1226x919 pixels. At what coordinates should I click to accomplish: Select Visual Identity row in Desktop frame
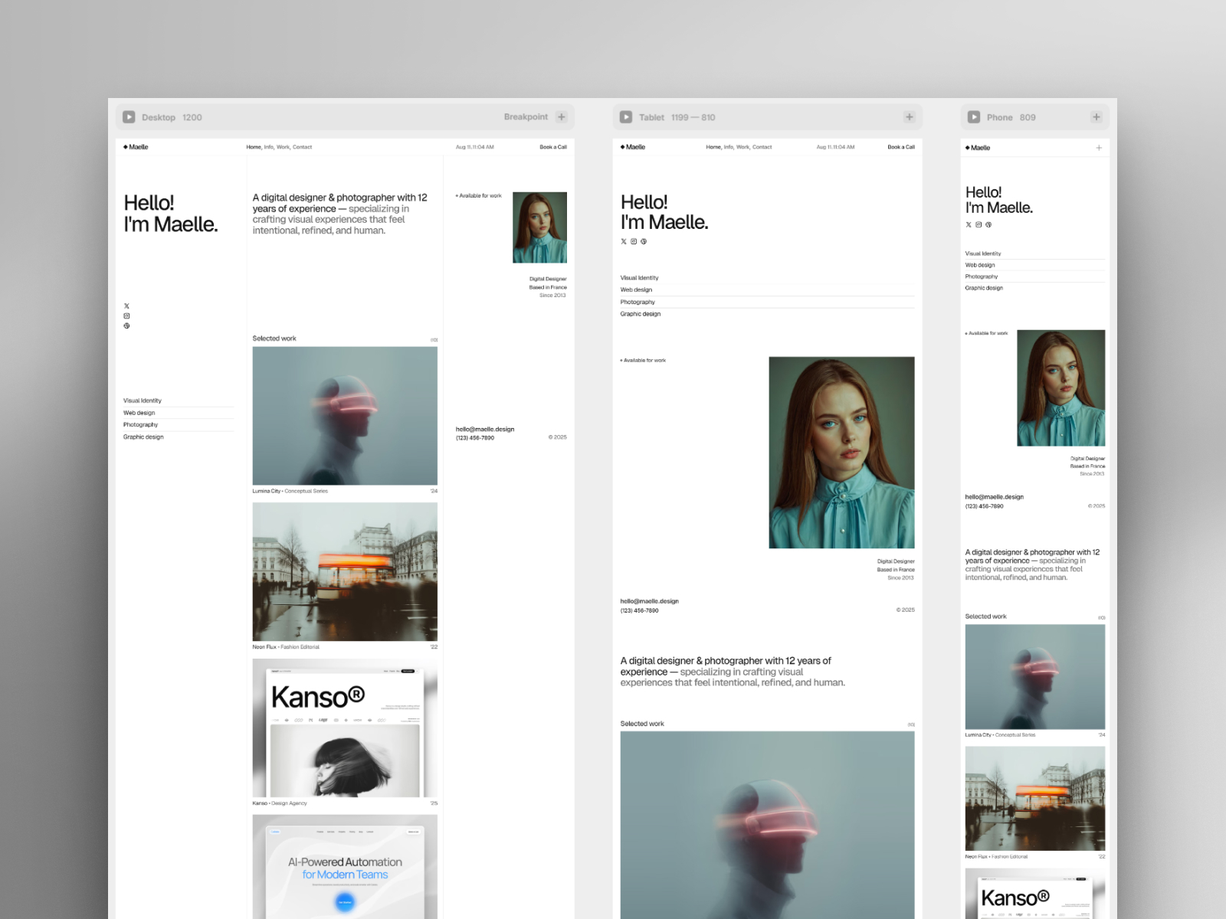(179, 401)
